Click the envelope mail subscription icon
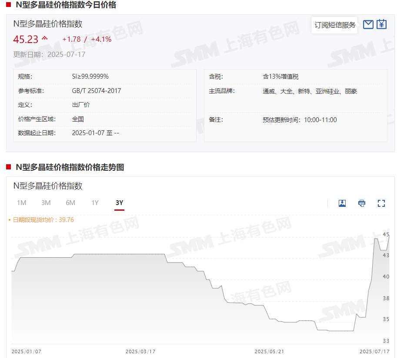The height and width of the screenshot is (358, 397). (368, 25)
